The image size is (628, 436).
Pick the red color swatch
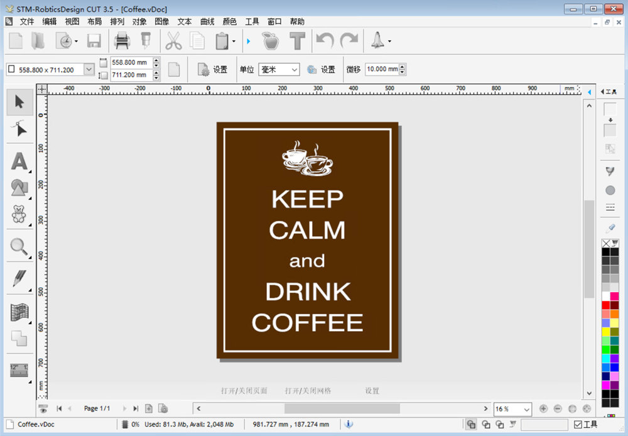pos(605,305)
